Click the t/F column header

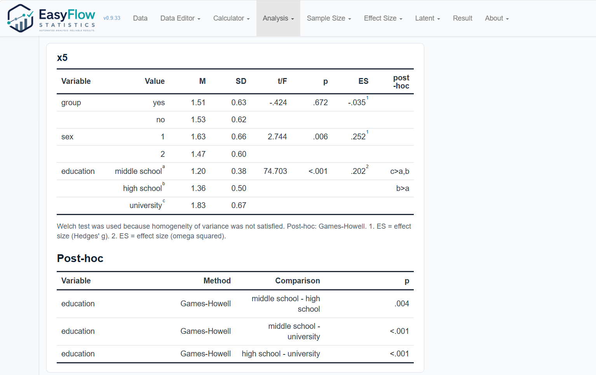pos(282,81)
